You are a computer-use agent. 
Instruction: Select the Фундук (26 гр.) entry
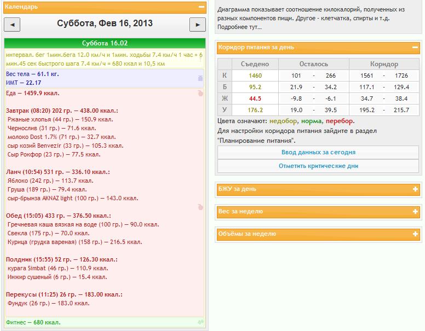49,303
